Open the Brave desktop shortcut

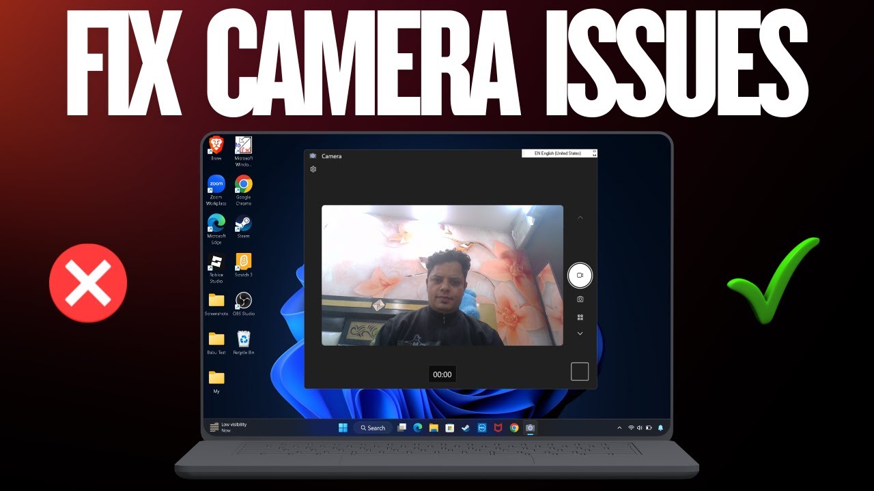216,149
